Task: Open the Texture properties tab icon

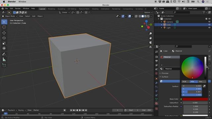Action: [x=156, y=109]
